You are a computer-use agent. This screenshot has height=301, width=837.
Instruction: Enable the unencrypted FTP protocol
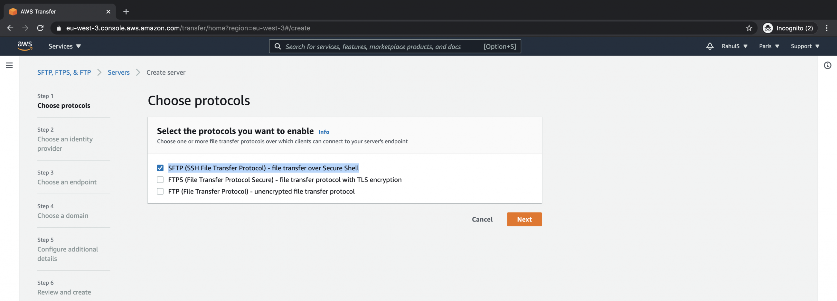160,191
